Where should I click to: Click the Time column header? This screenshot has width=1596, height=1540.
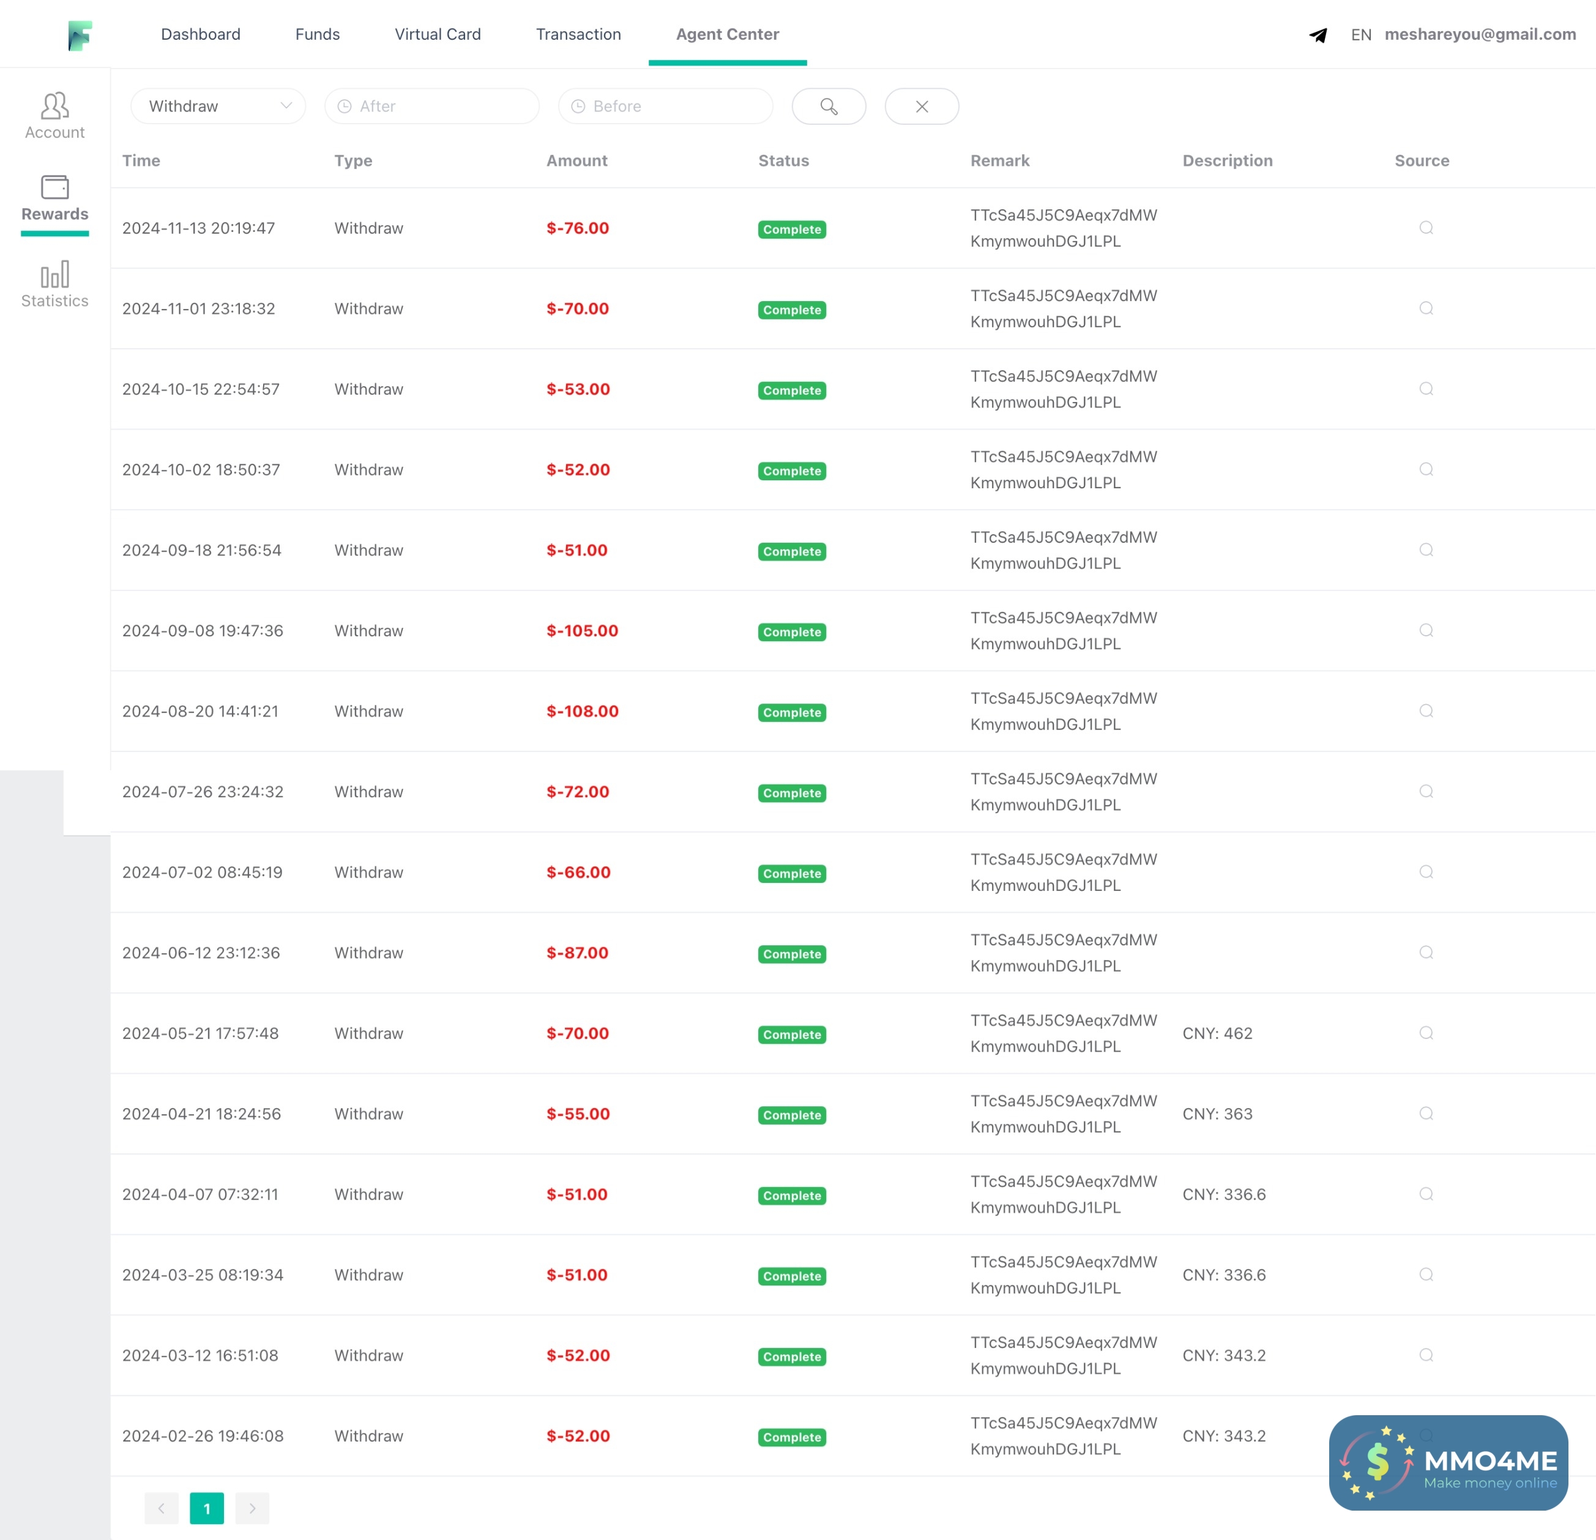click(x=141, y=161)
